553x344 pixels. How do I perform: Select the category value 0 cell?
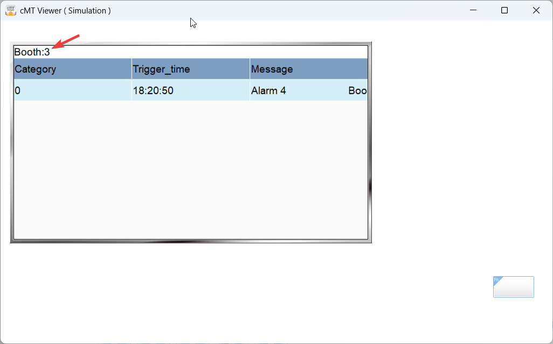pos(18,90)
